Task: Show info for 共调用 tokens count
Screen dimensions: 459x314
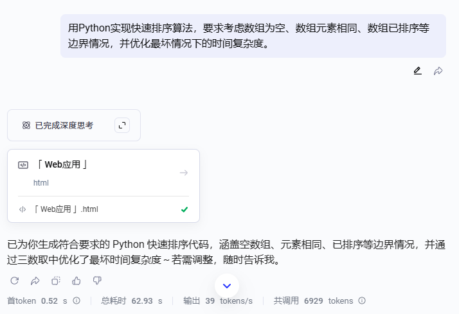Action: coord(362,301)
